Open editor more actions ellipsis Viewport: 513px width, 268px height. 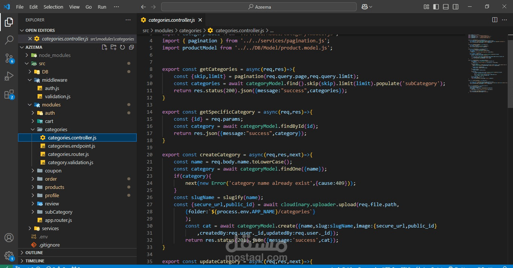click(x=504, y=20)
